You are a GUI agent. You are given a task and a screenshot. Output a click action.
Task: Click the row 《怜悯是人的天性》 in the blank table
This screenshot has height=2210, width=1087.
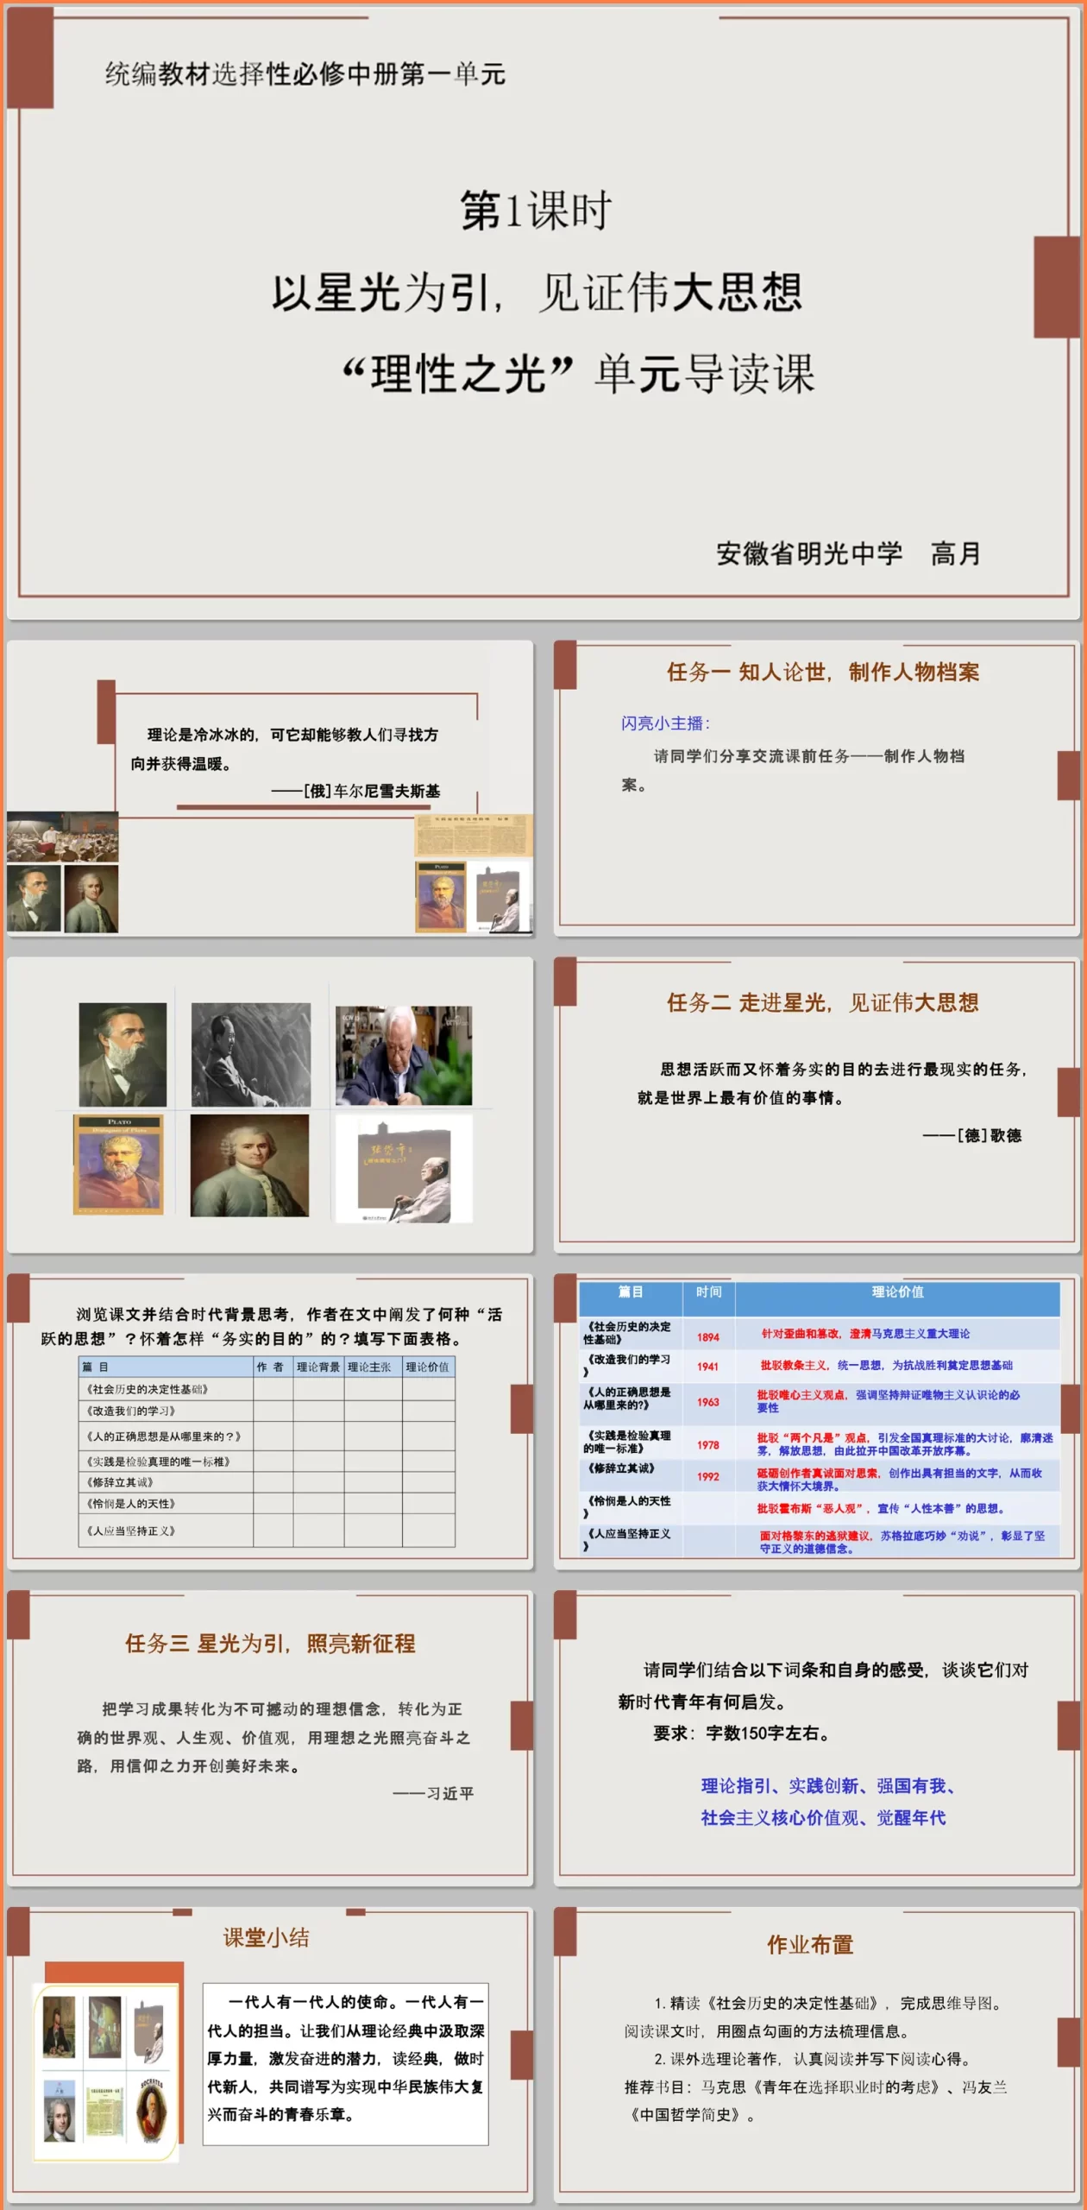[267, 1504]
